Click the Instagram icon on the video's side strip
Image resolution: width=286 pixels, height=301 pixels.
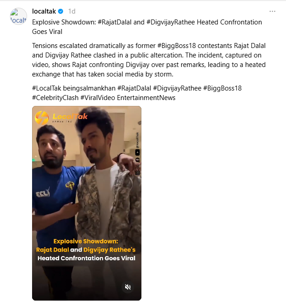(137, 173)
